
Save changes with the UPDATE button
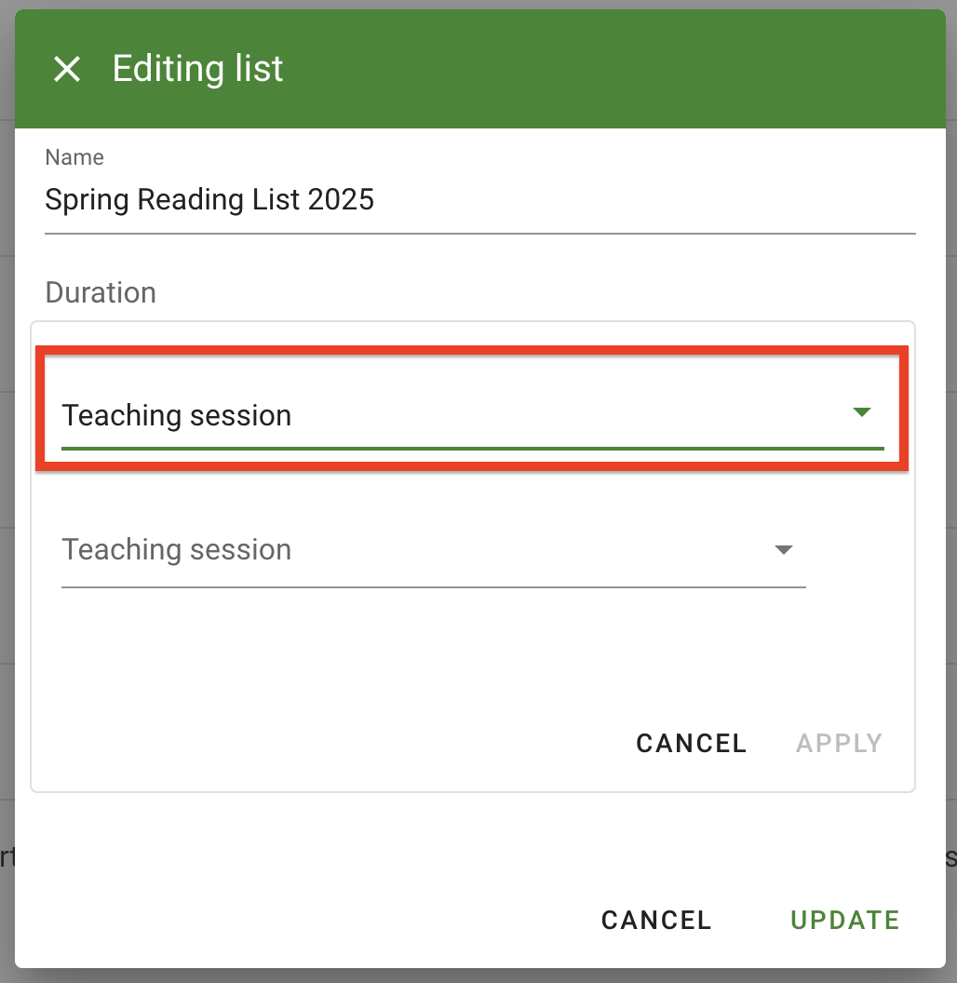coord(844,921)
